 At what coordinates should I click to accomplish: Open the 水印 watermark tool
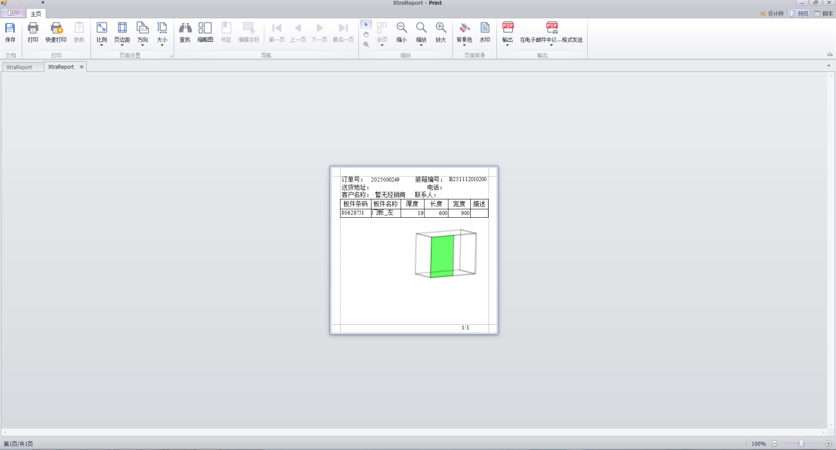point(485,31)
